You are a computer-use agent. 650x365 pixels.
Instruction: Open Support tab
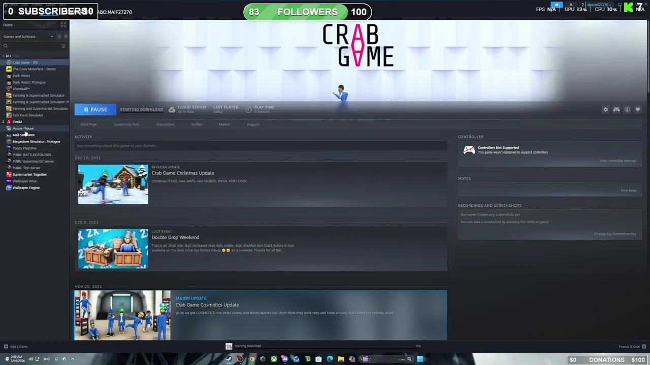(x=253, y=124)
